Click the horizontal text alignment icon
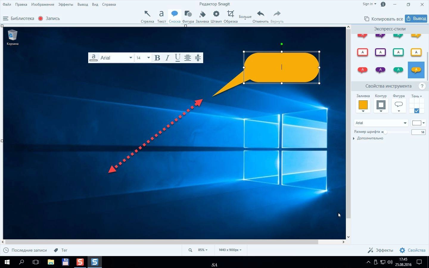The height and width of the screenshot is (268, 429). coord(188,58)
